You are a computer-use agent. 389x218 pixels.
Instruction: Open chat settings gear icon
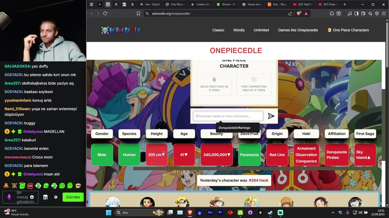(56, 197)
